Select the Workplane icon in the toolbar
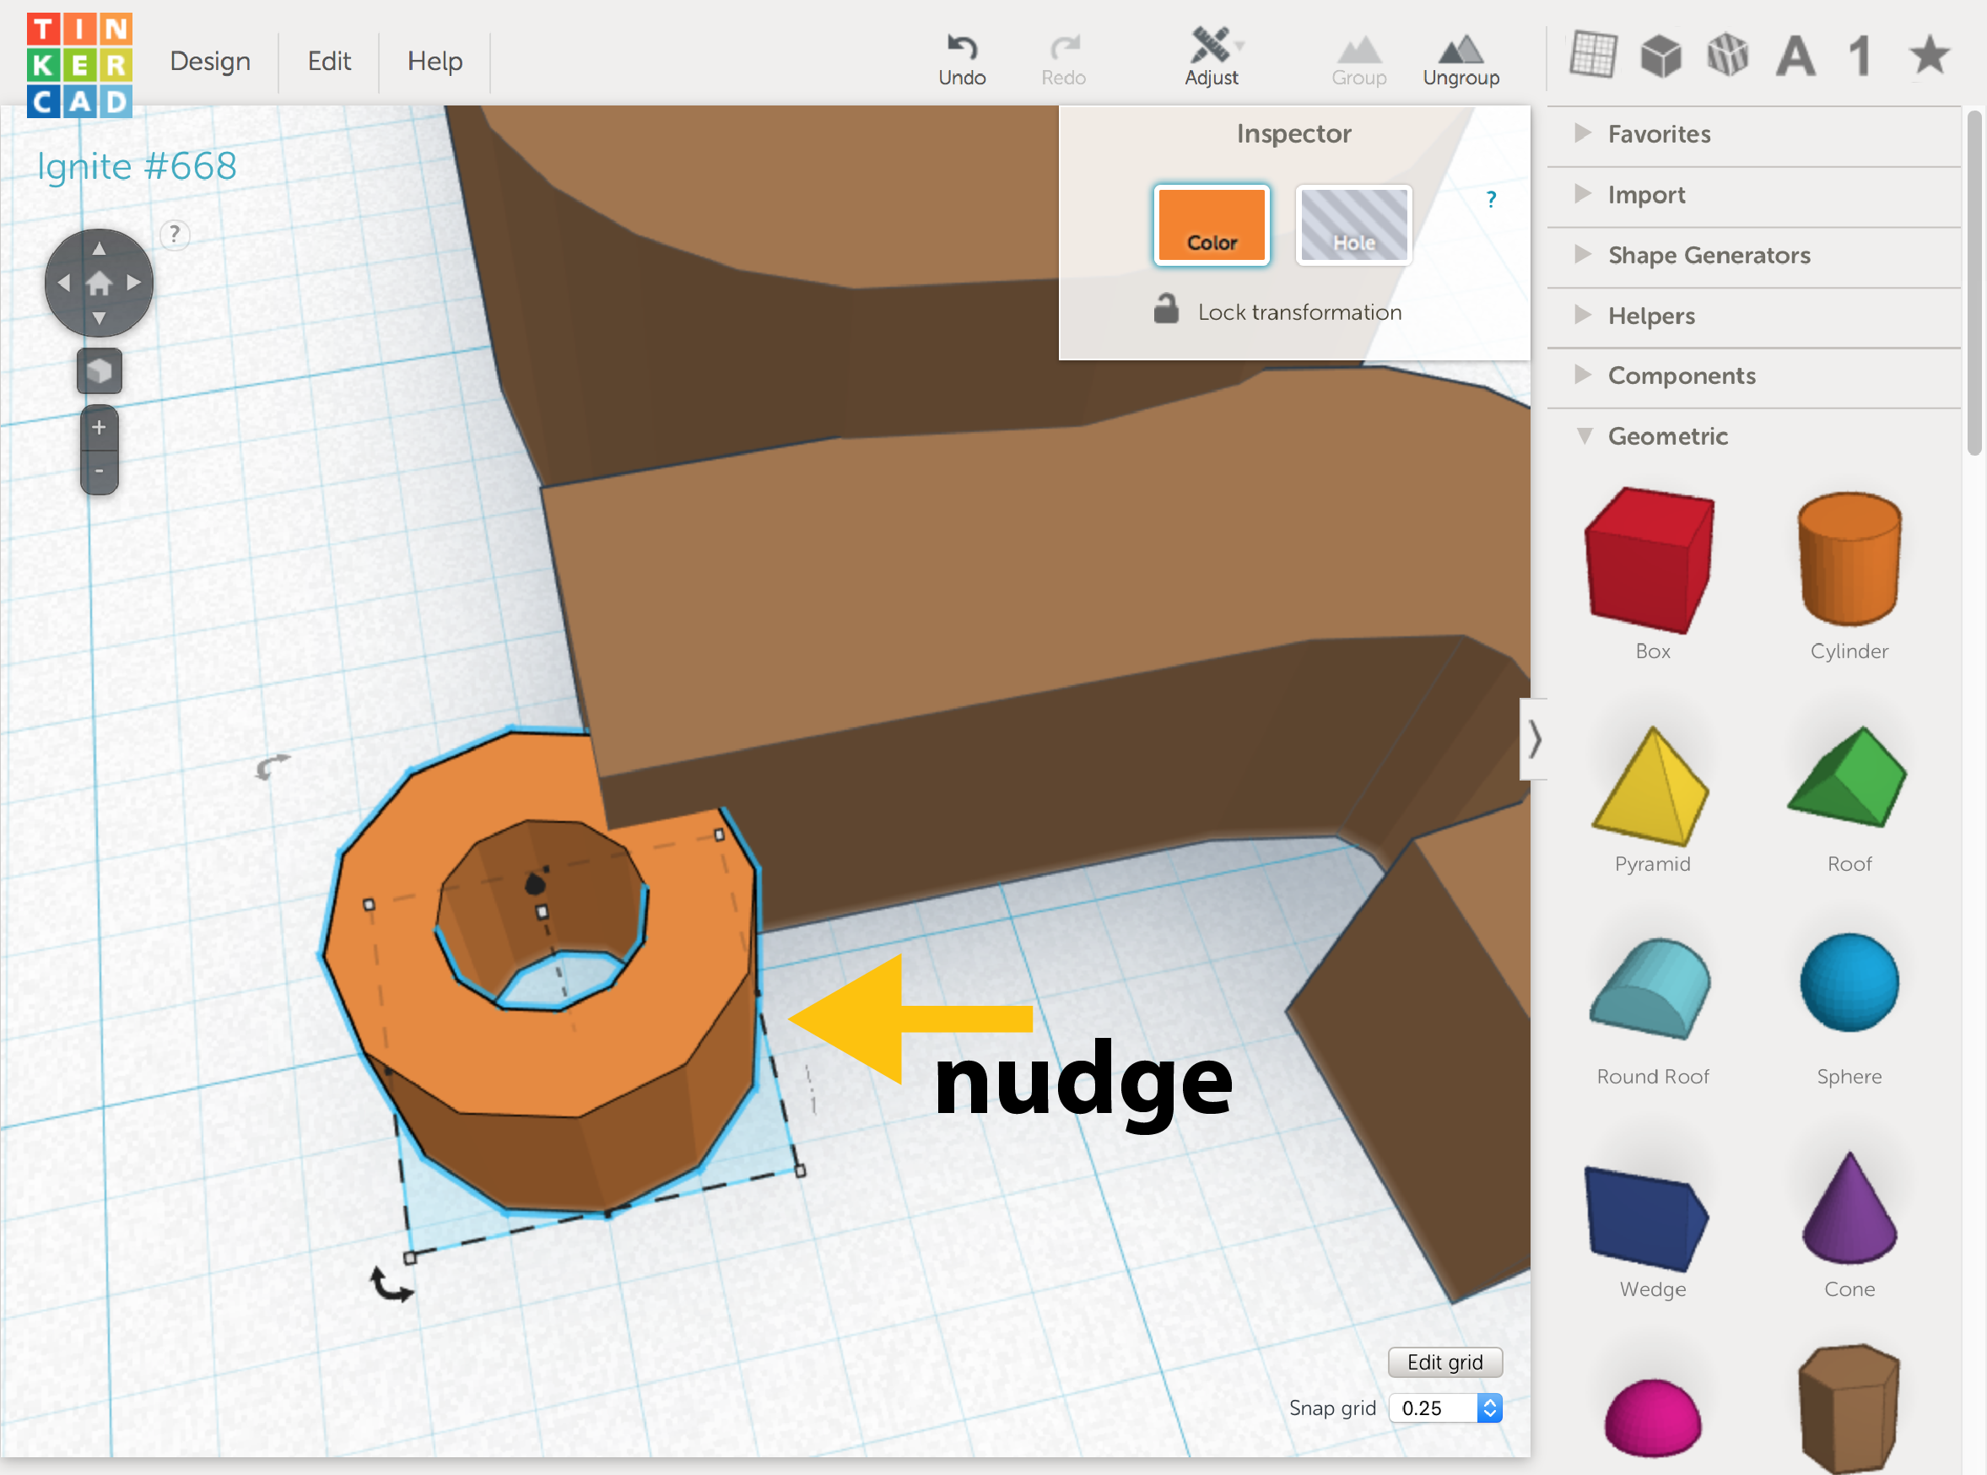Image resolution: width=1987 pixels, height=1475 pixels. pos(1595,56)
